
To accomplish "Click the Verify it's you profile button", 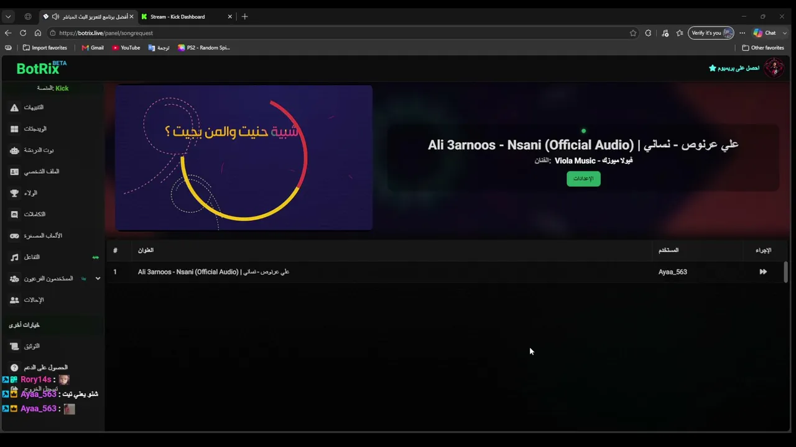I will point(711,33).
